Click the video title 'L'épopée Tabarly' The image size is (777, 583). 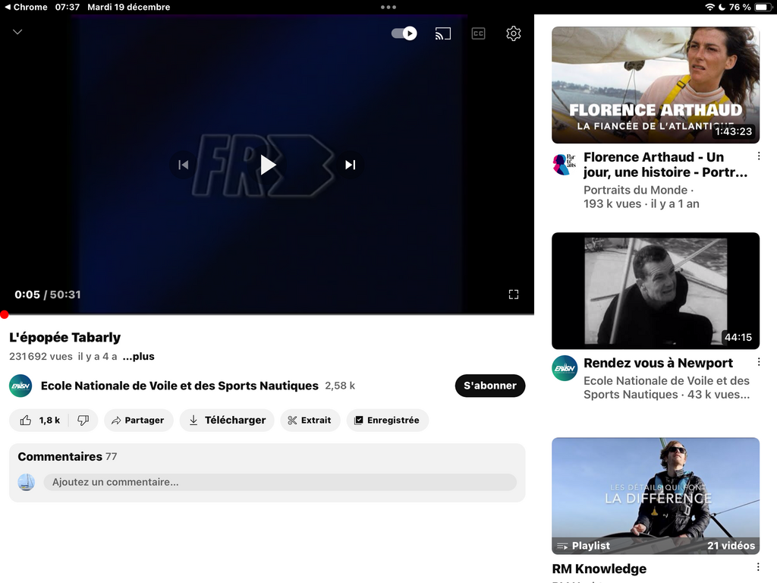65,338
